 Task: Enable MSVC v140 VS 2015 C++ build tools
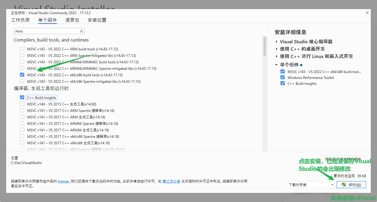(22, 104)
